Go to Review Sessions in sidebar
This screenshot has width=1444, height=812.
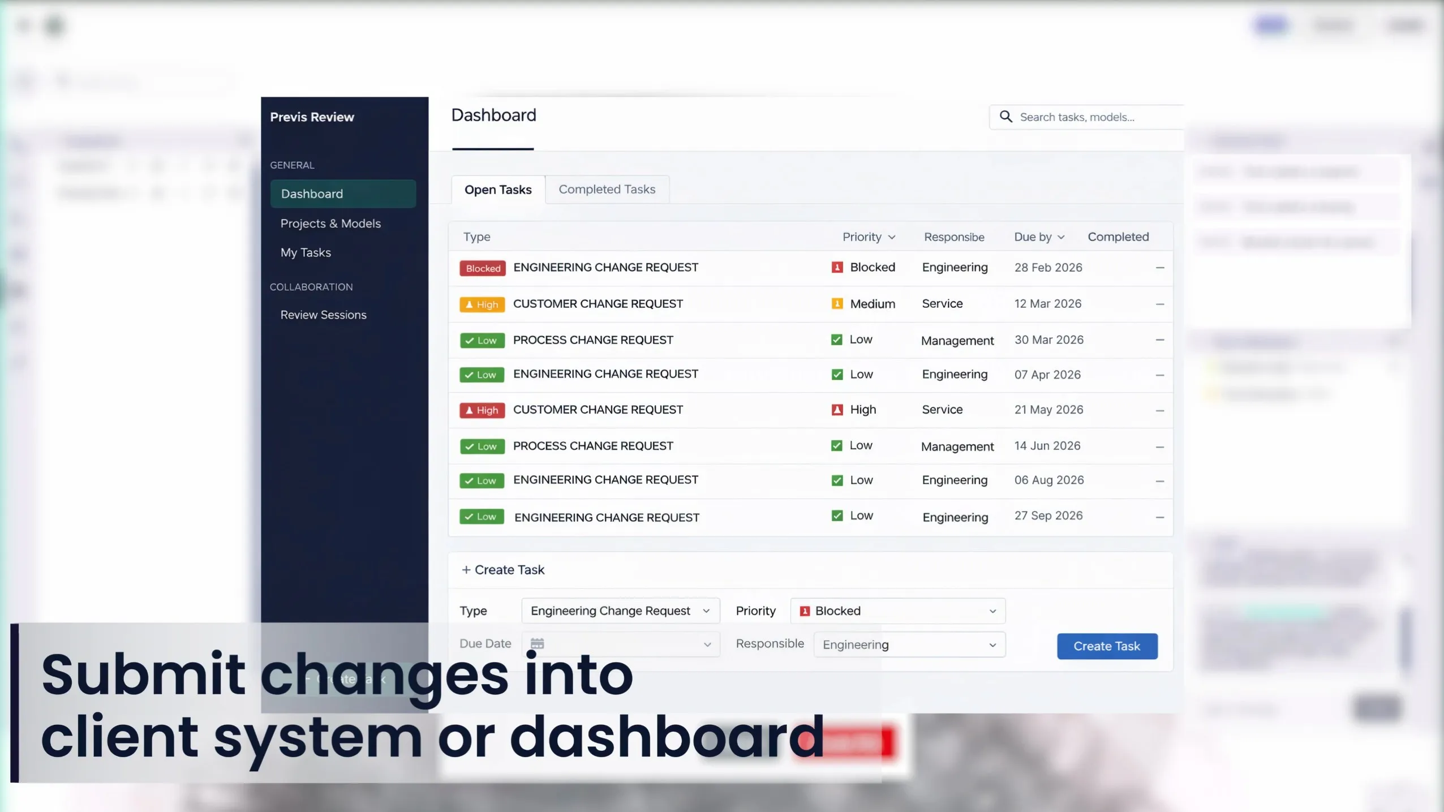323,315
